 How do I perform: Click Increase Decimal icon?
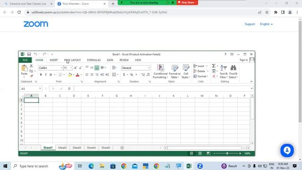coord(143,75)
